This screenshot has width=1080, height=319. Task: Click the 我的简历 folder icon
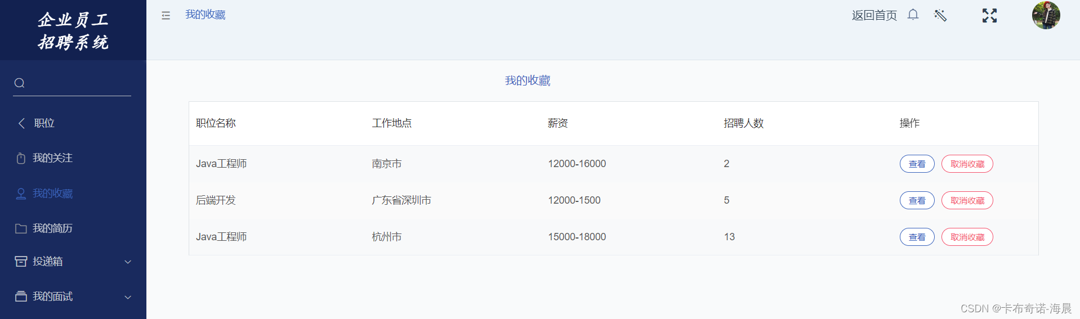tap(21, 228)
